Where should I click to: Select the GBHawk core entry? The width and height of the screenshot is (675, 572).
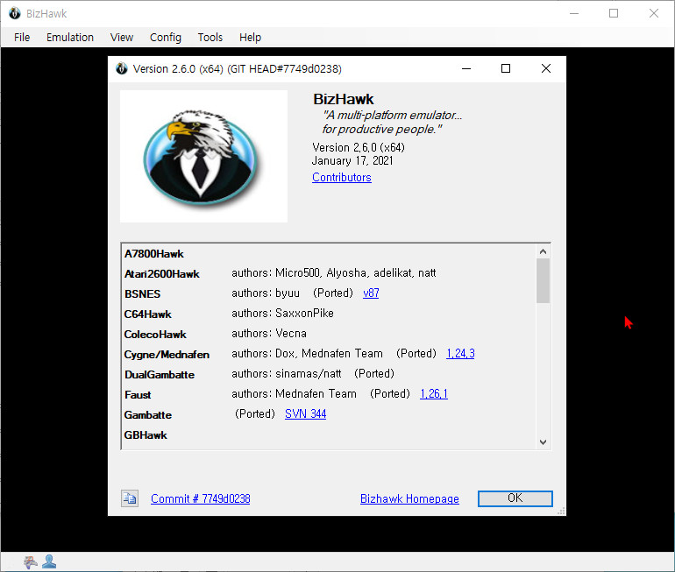[146, 435]
